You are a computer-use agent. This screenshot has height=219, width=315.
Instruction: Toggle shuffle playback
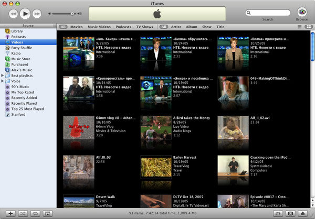pyautogui.click(x=23, y=213)
